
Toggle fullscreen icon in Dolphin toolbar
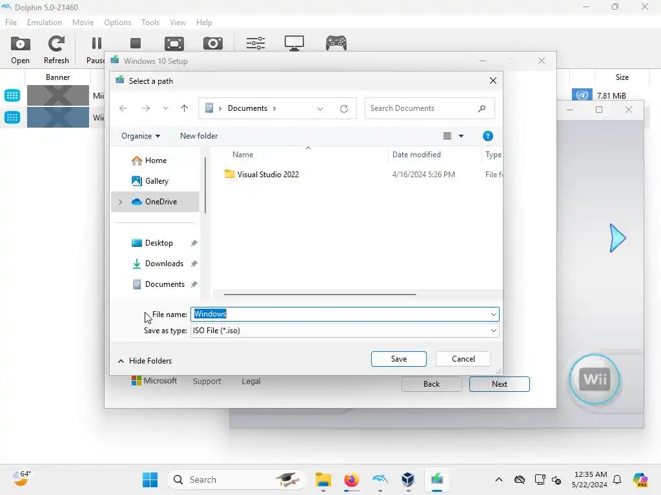[174, 43]
